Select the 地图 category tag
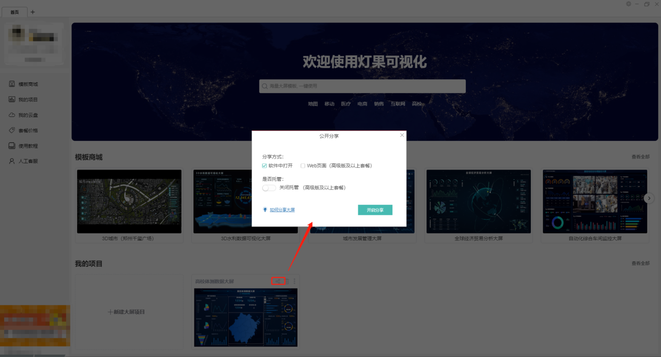 313,104
